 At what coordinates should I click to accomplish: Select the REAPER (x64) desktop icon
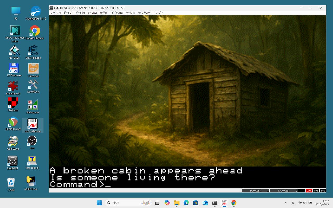coord(13,123)
